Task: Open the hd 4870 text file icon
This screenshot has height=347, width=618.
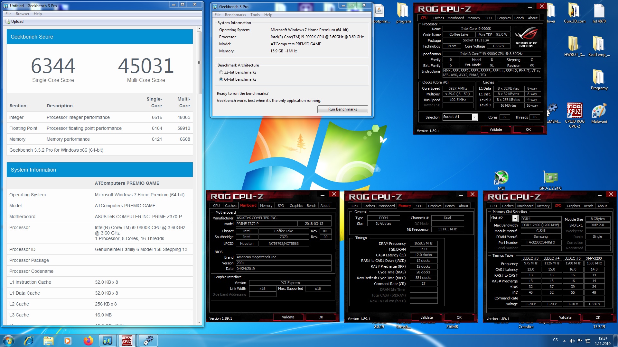Action: coord(599,13)
